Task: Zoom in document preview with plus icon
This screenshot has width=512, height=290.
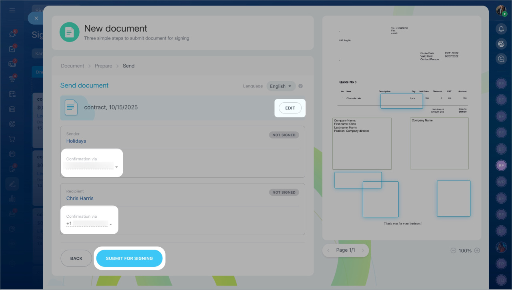Action: coord(477,250)
